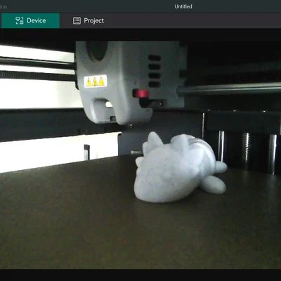Click the Project list icon
The width and height of the screenshot is (281, 281).
pos(77,20)
